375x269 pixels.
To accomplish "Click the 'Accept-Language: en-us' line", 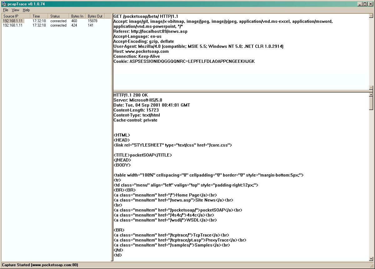I will (x=137, y=36).
